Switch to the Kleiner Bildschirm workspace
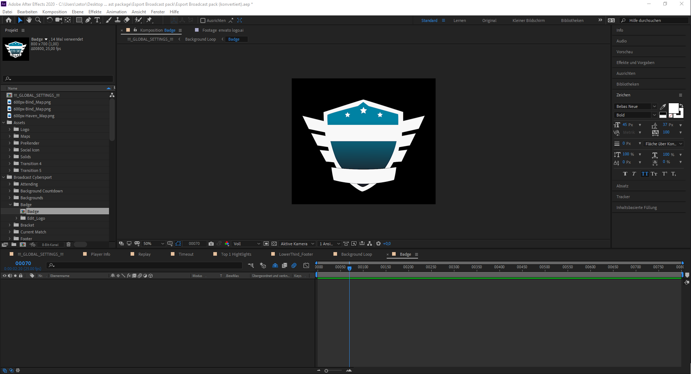 (x=528, y=20)
